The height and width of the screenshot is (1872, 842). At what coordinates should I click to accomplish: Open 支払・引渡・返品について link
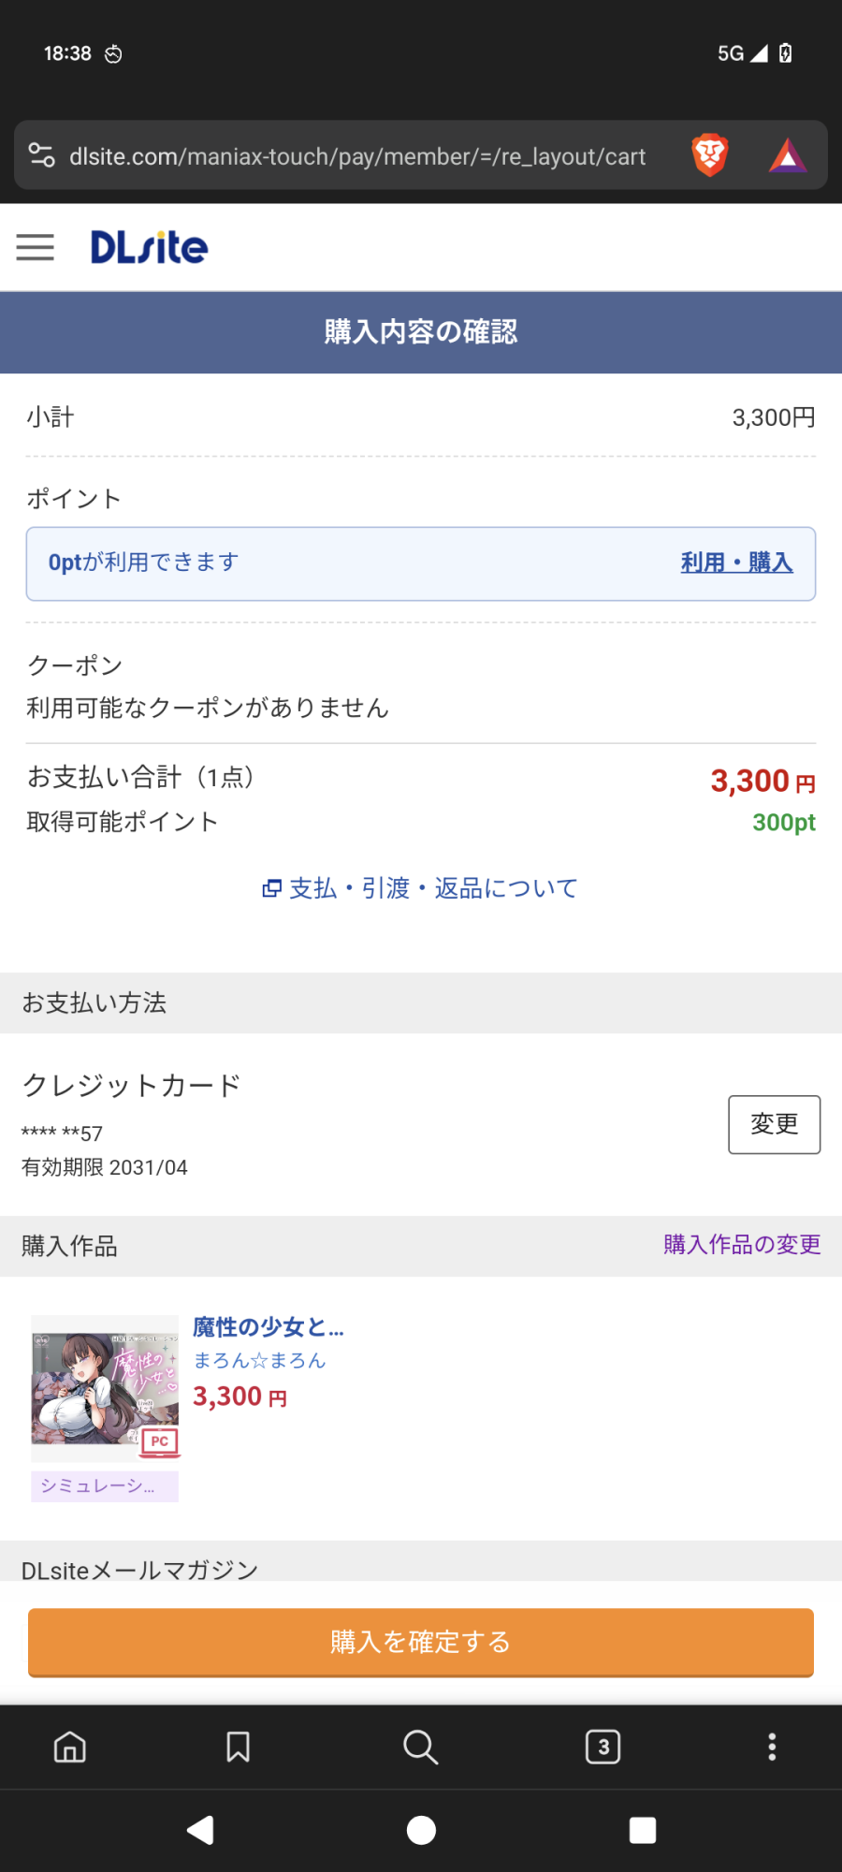point(421,888)
